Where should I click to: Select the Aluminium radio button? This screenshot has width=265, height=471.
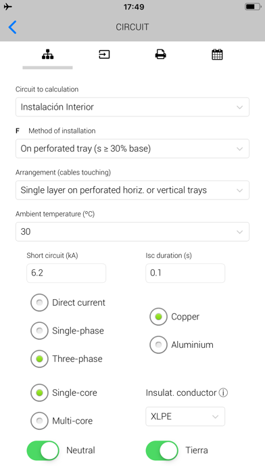(158, 344)
